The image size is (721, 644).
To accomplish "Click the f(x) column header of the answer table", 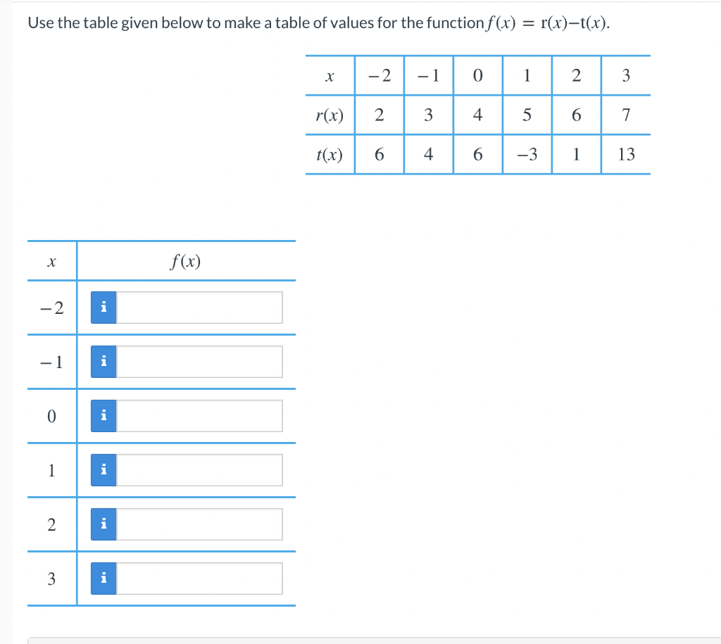I will click(x=186, y=260).
